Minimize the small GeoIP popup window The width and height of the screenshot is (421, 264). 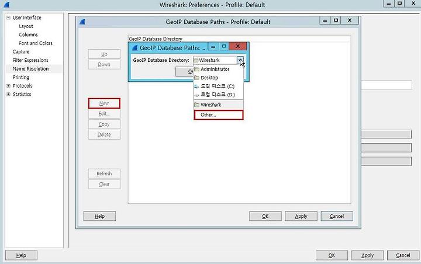coord(213,47)
